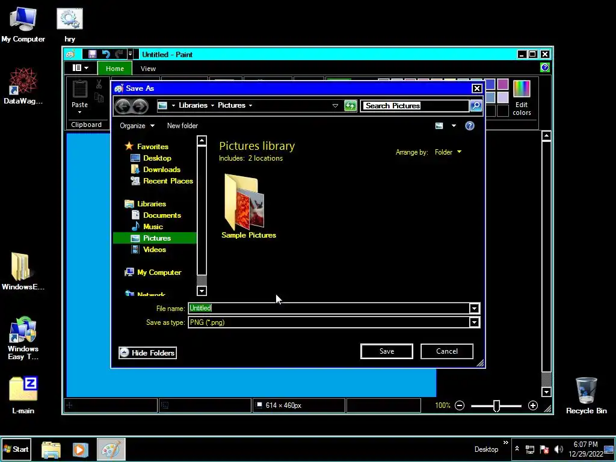Switch to the View ribbon tab
Image resolution: width=616 pixels, height=462 pixels.
coord(148,69)
